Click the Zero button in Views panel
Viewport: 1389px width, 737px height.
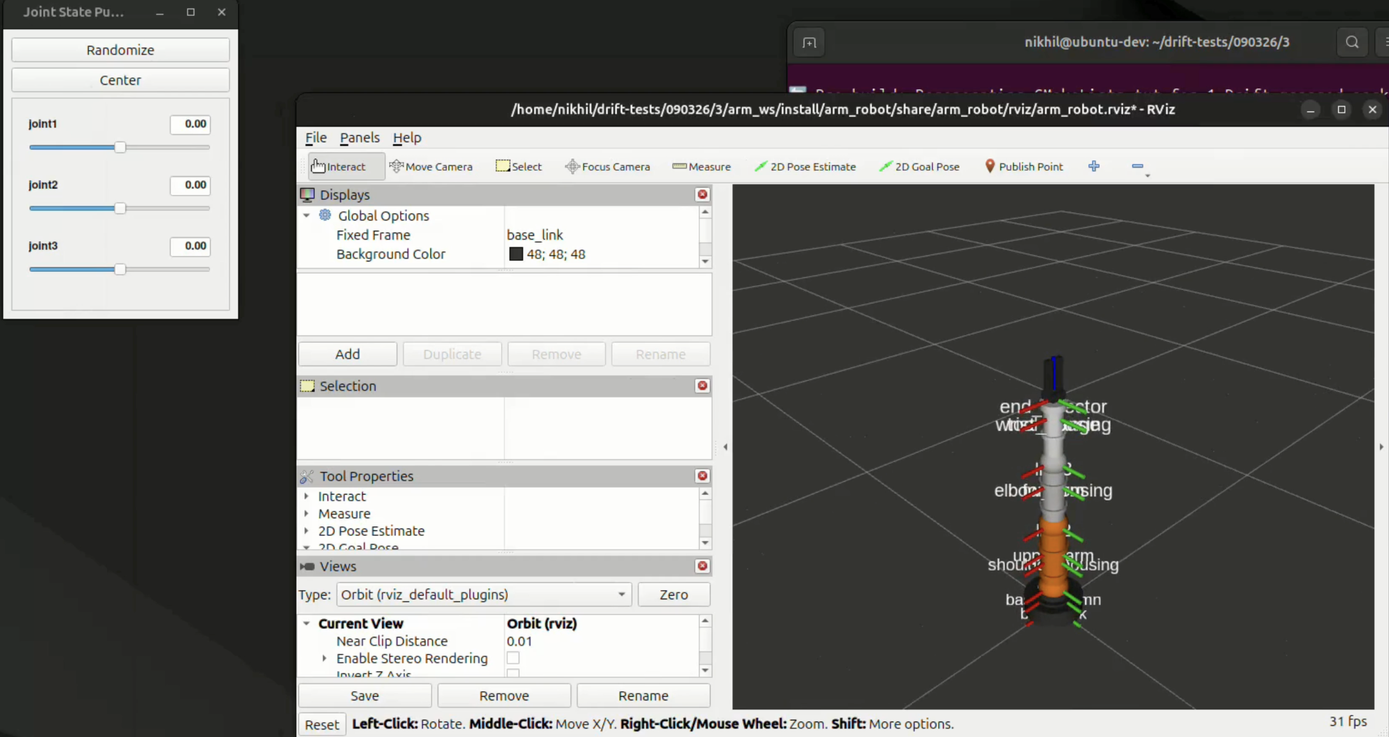pyautogui.click(x=674, y=594)
